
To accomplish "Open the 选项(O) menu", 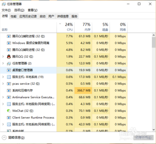I will (x=19, y=10).
